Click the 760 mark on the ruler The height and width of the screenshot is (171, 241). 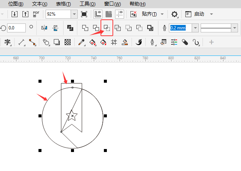point(120,58)
